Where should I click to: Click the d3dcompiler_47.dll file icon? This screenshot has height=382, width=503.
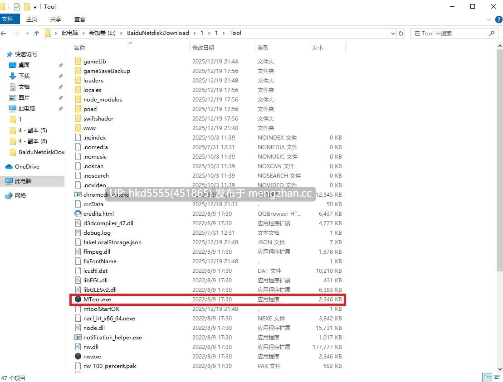point(78,223)
